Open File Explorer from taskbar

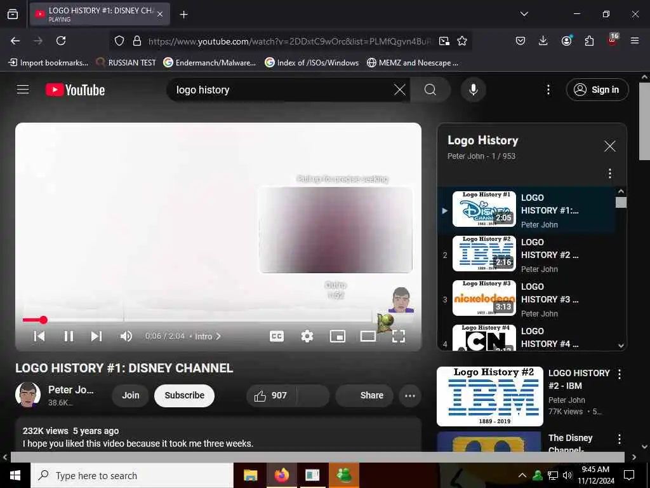pyautogui.click(x=250, y=475)
